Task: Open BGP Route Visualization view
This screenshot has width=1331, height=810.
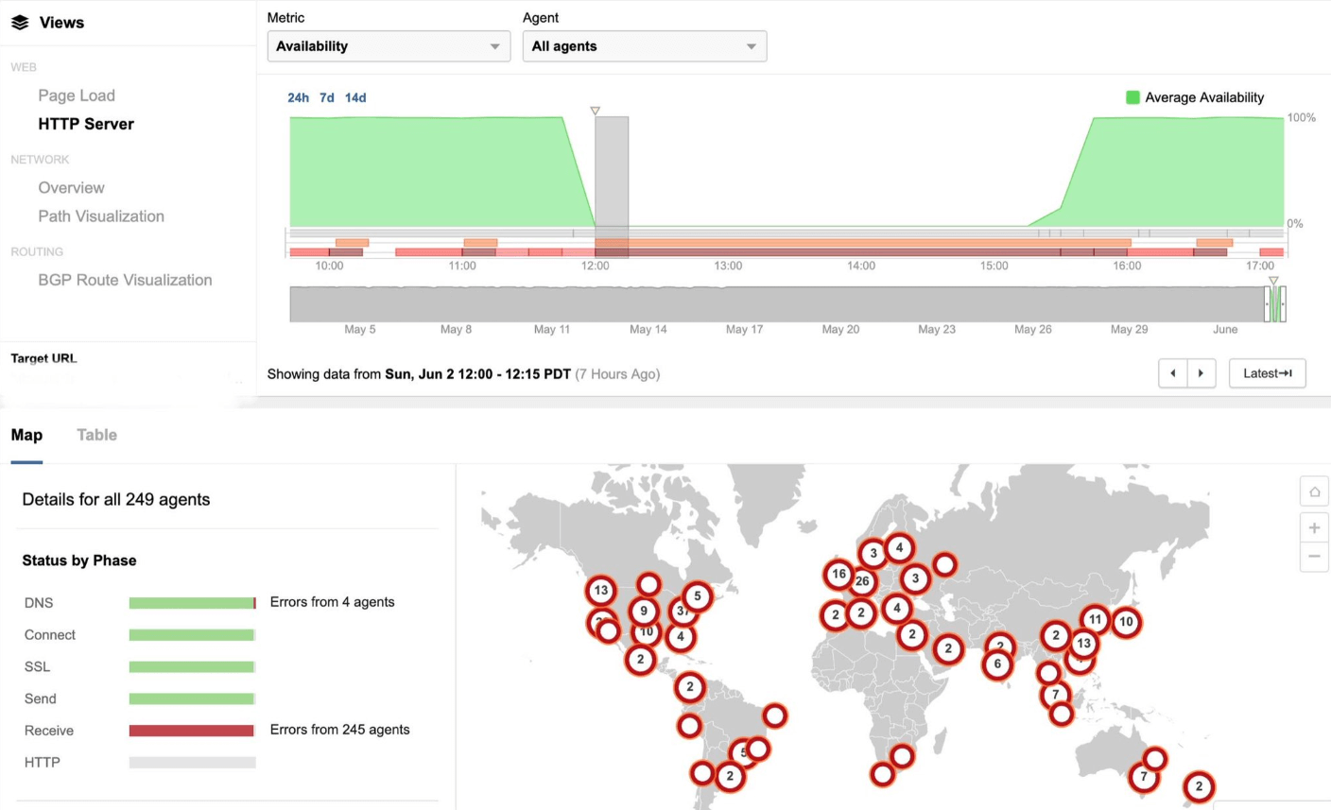Action: 124,280
